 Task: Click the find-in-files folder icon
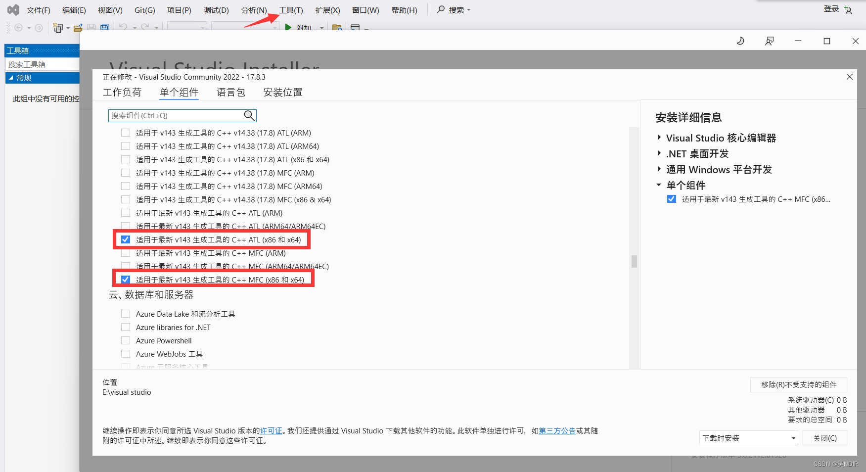[x=337, y=28]
